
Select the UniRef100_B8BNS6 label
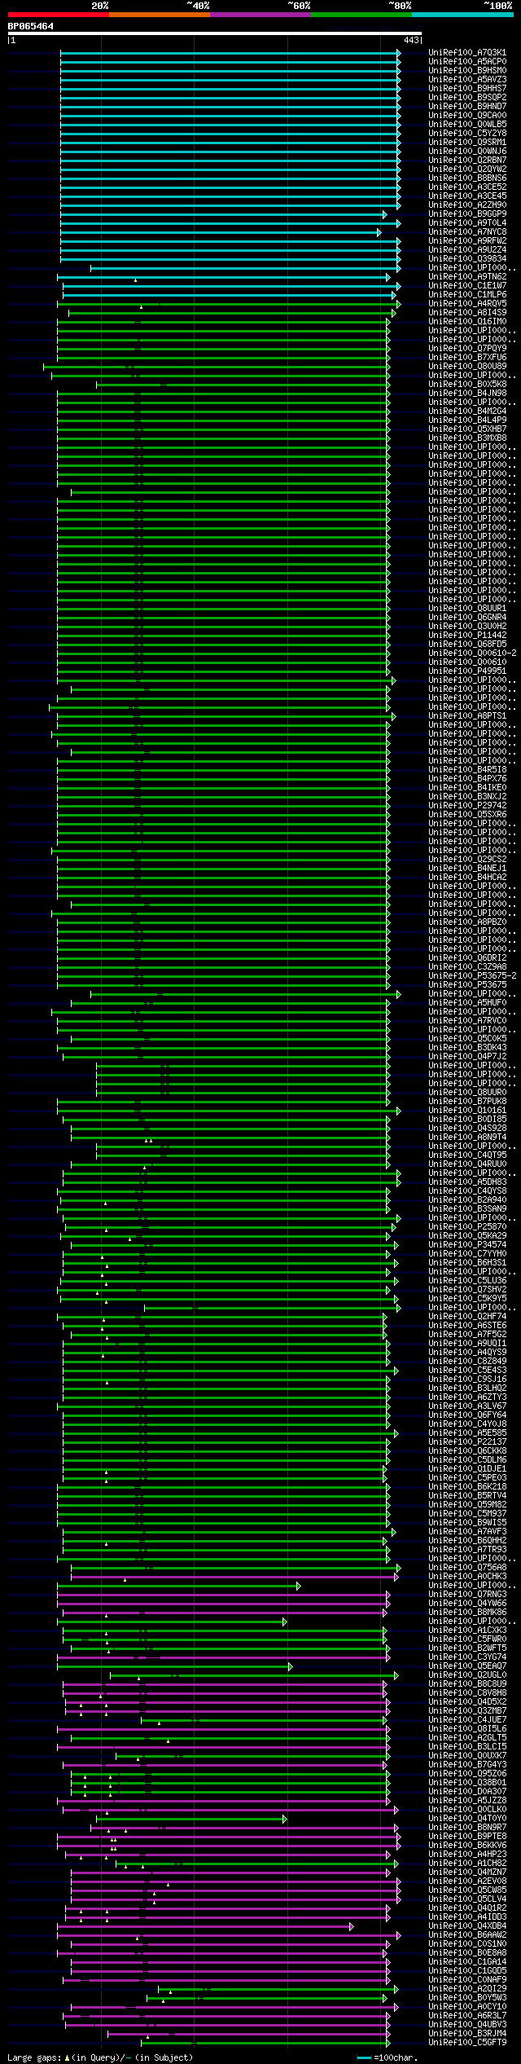[467, 178]
